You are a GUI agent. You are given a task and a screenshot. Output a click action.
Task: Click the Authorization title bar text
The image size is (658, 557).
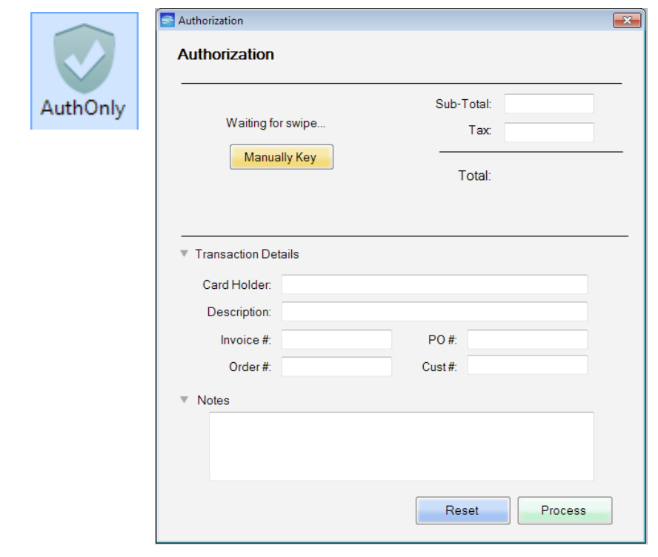(210, 21)
